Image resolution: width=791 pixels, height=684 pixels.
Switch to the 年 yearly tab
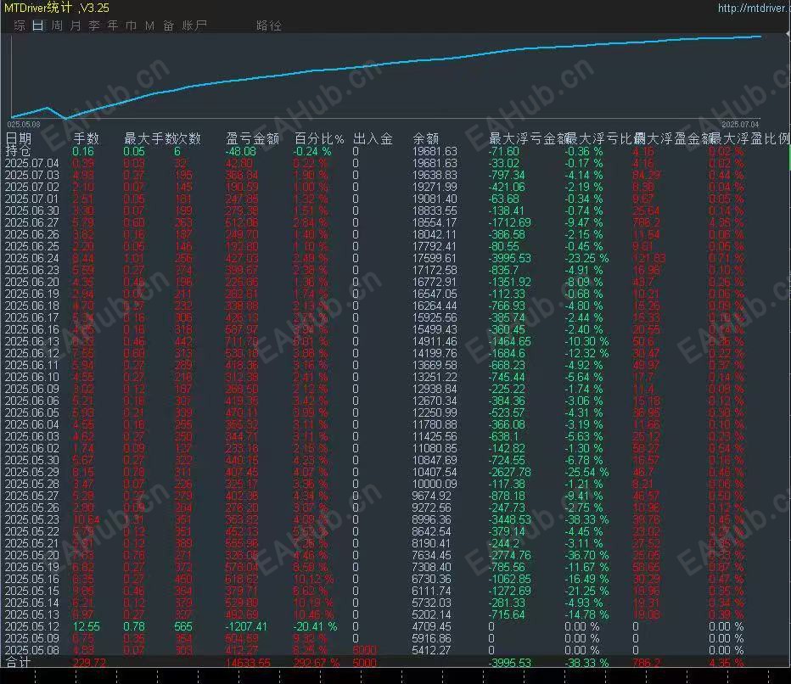113,25
